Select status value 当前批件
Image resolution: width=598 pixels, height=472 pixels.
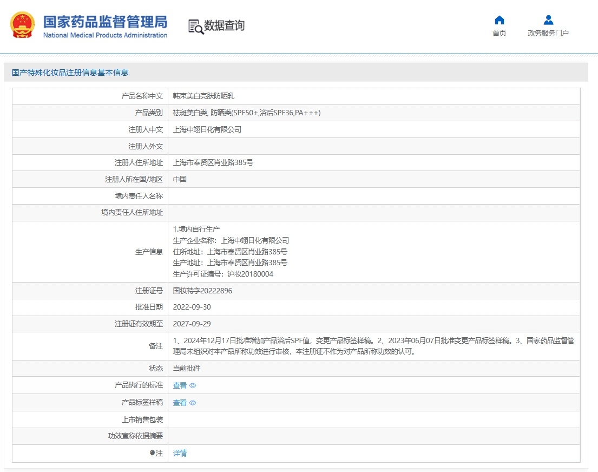pyautogui.click(x=187, y=368)
